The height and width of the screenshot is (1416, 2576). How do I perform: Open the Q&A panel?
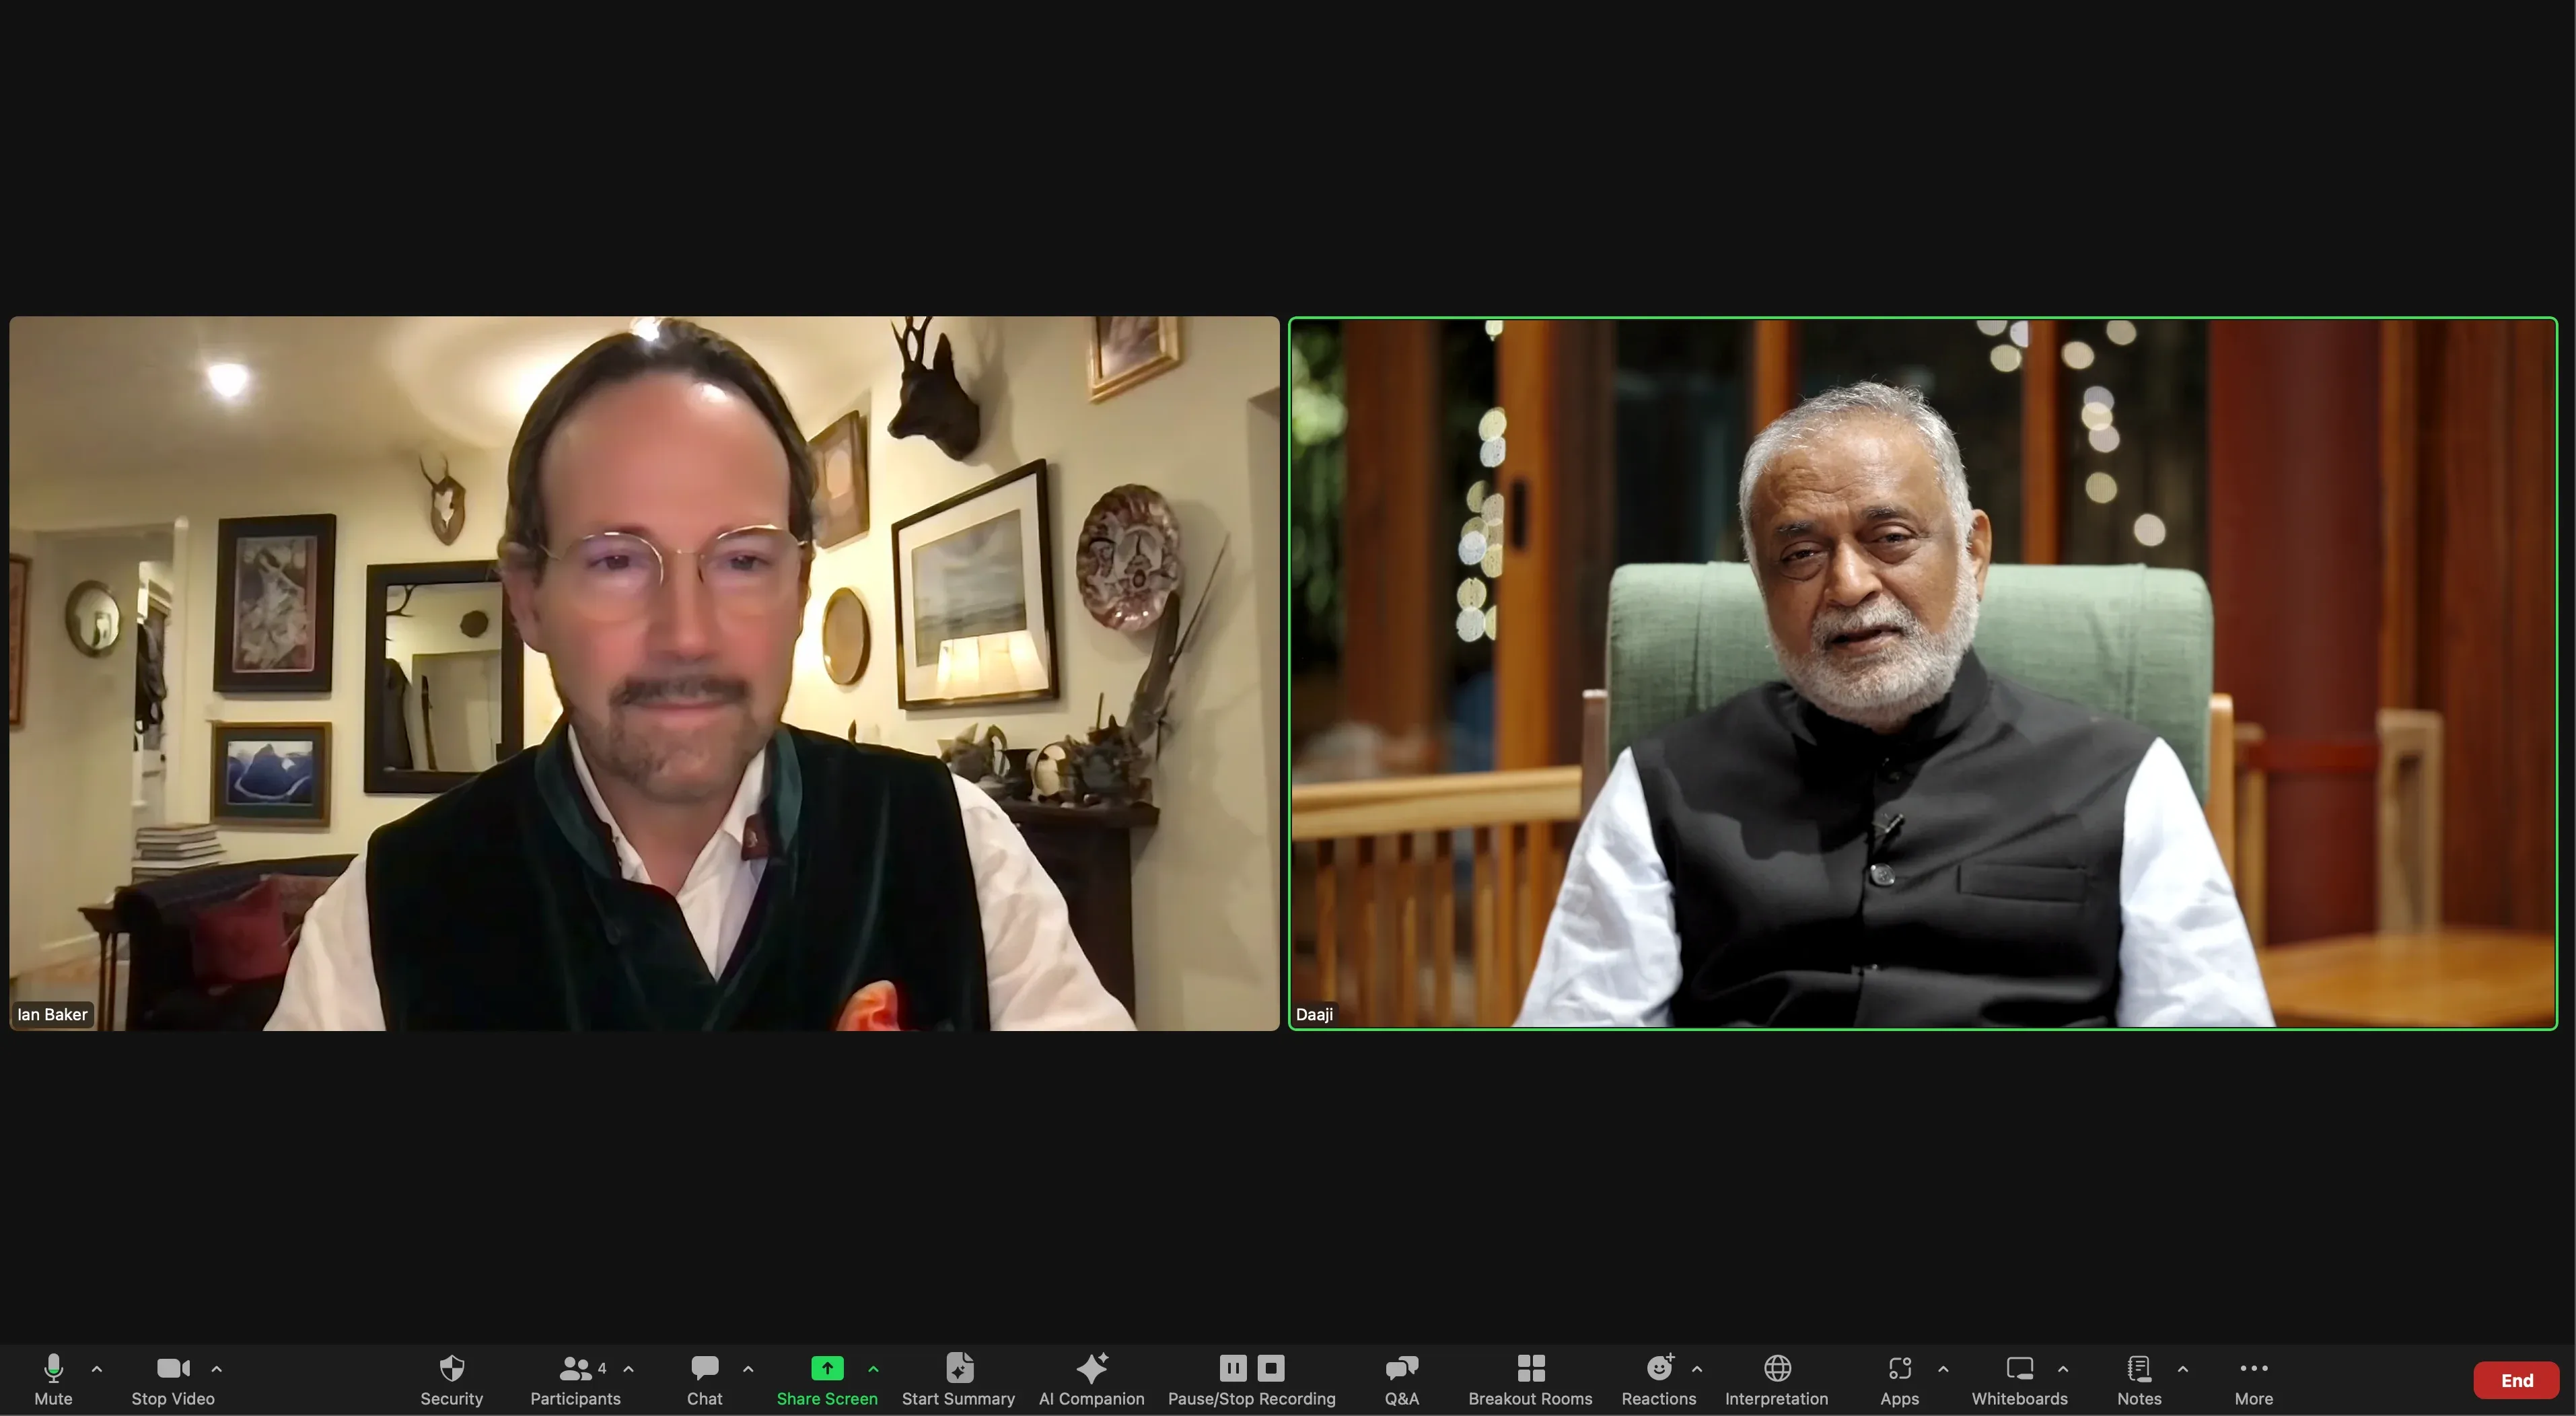pyautogui.click(x=1401, y=1379)
